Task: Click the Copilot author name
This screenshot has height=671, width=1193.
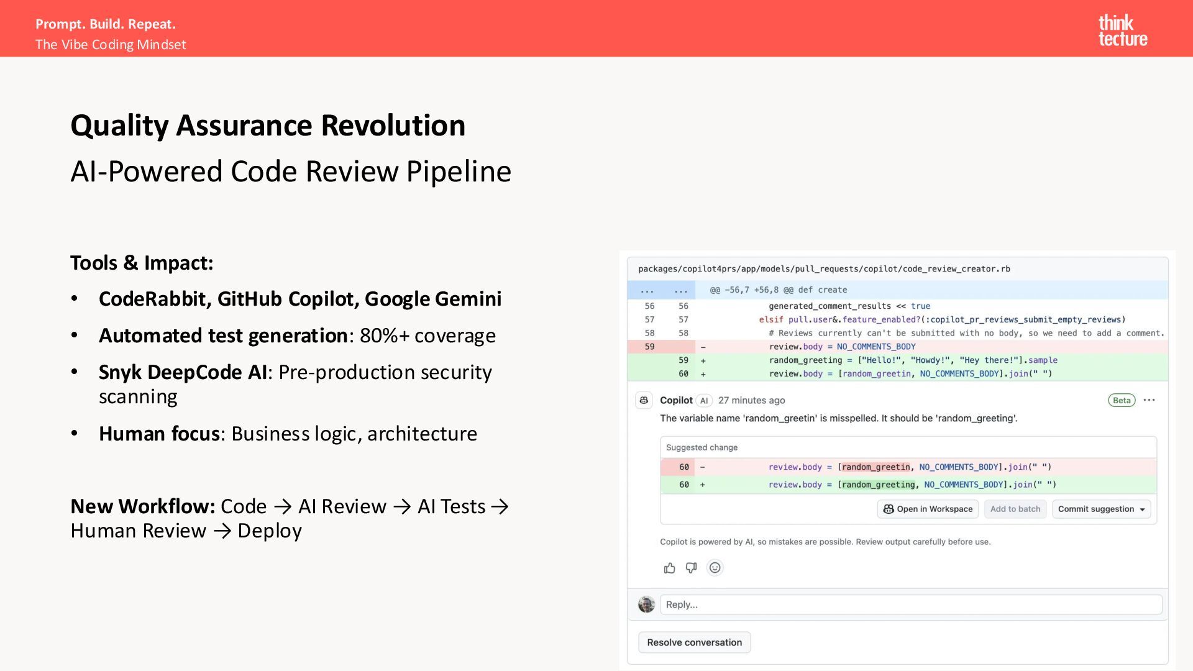Action: 676,400
